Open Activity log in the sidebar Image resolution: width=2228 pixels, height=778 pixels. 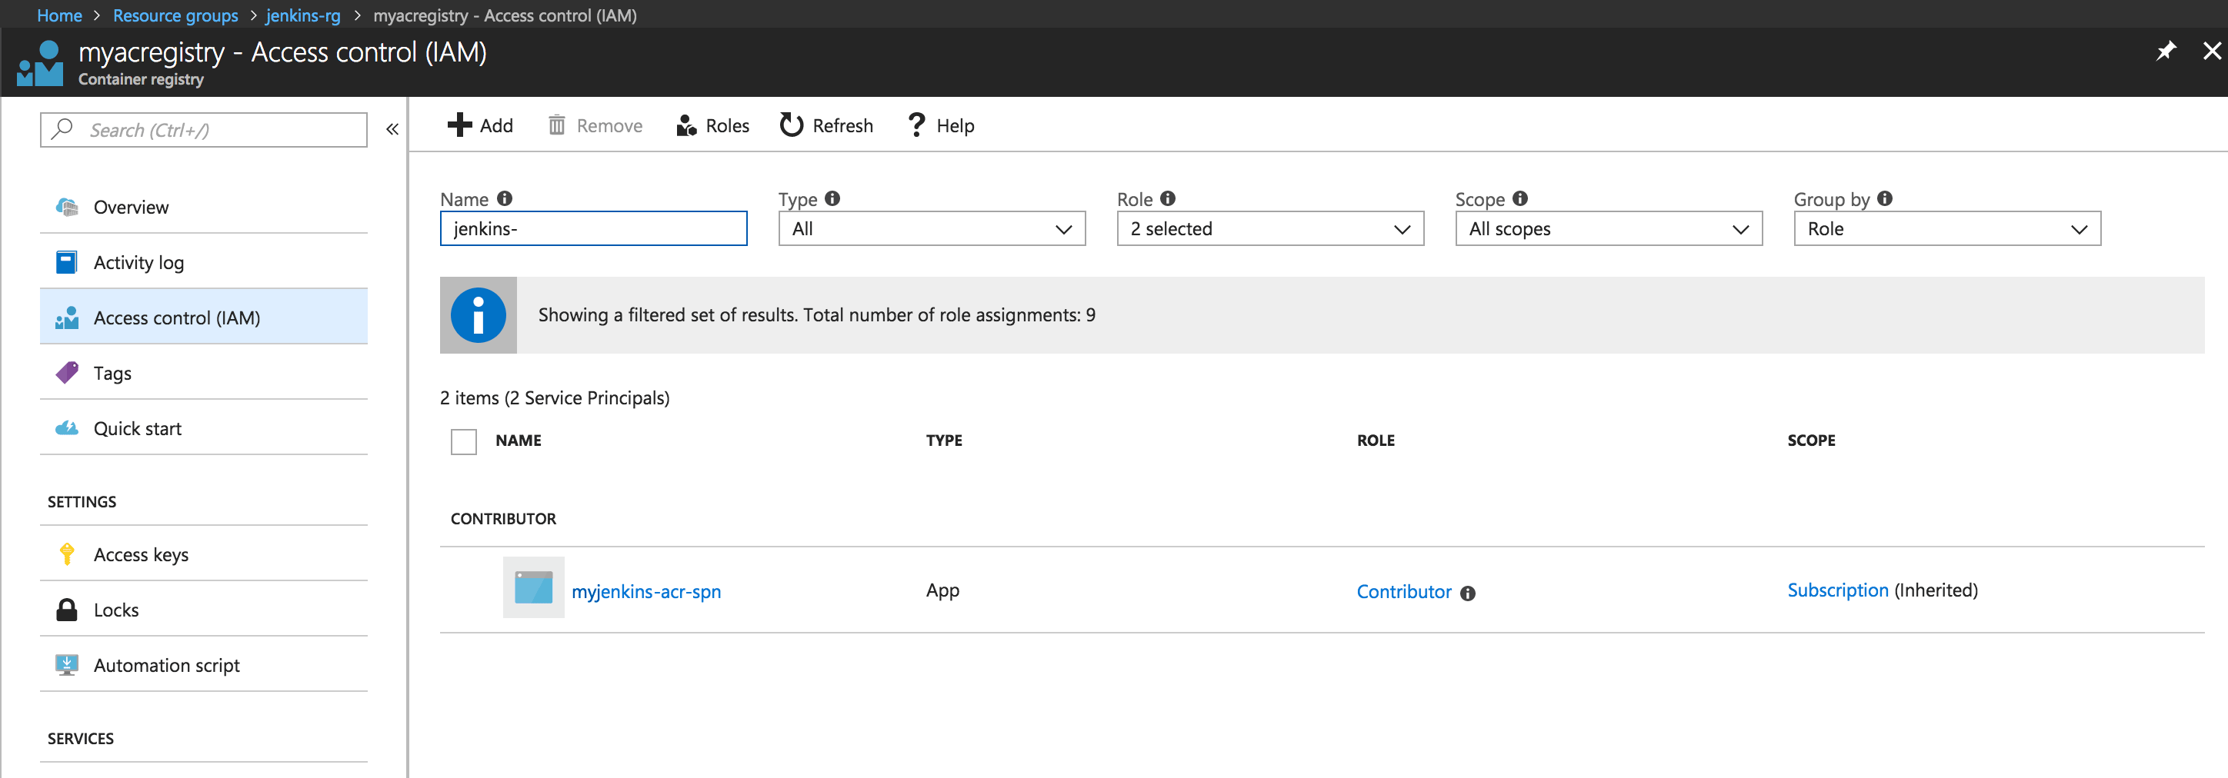point(203,262)
